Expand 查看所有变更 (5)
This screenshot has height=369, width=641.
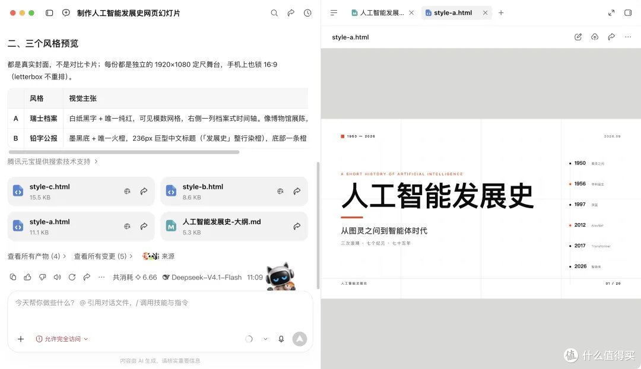coord(103,256)
